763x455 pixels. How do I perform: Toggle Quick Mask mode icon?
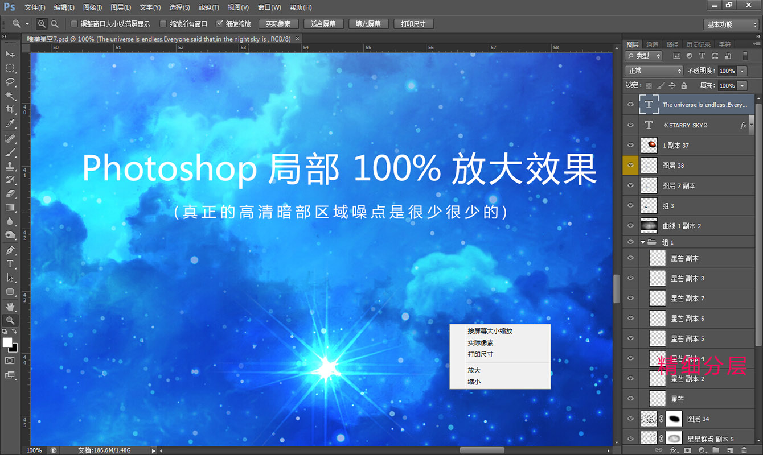(10, 361)
